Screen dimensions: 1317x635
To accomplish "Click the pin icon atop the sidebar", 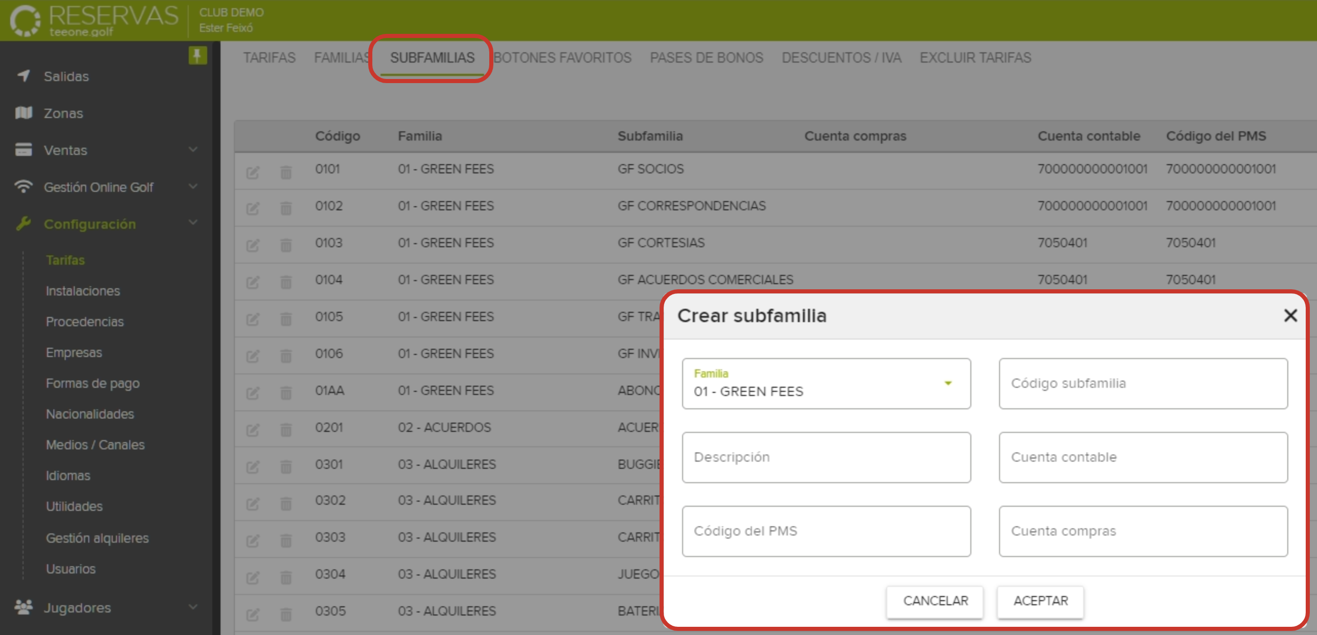I will 197,55.
